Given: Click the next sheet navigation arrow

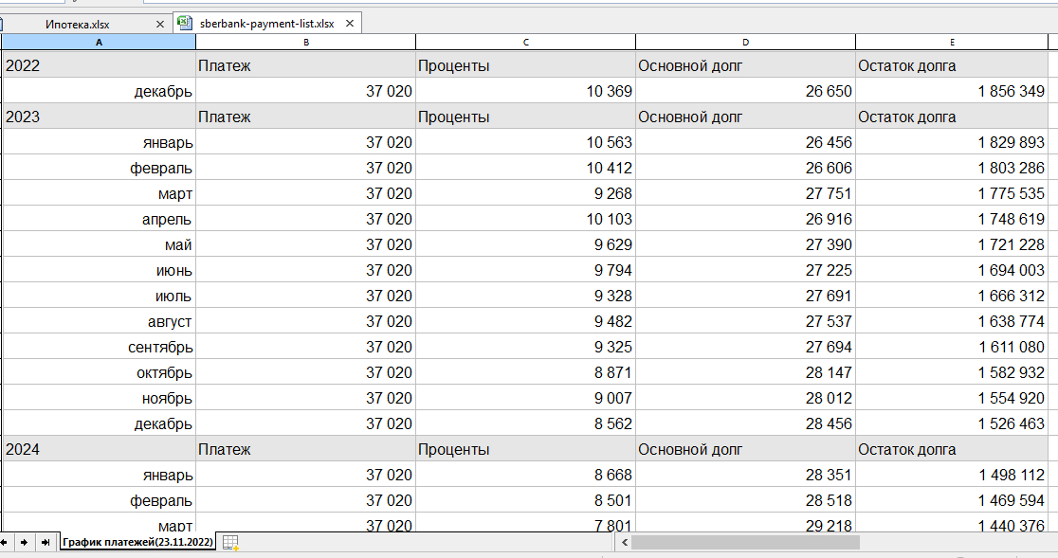Looking at the screenshot, I should pos(24,543).
